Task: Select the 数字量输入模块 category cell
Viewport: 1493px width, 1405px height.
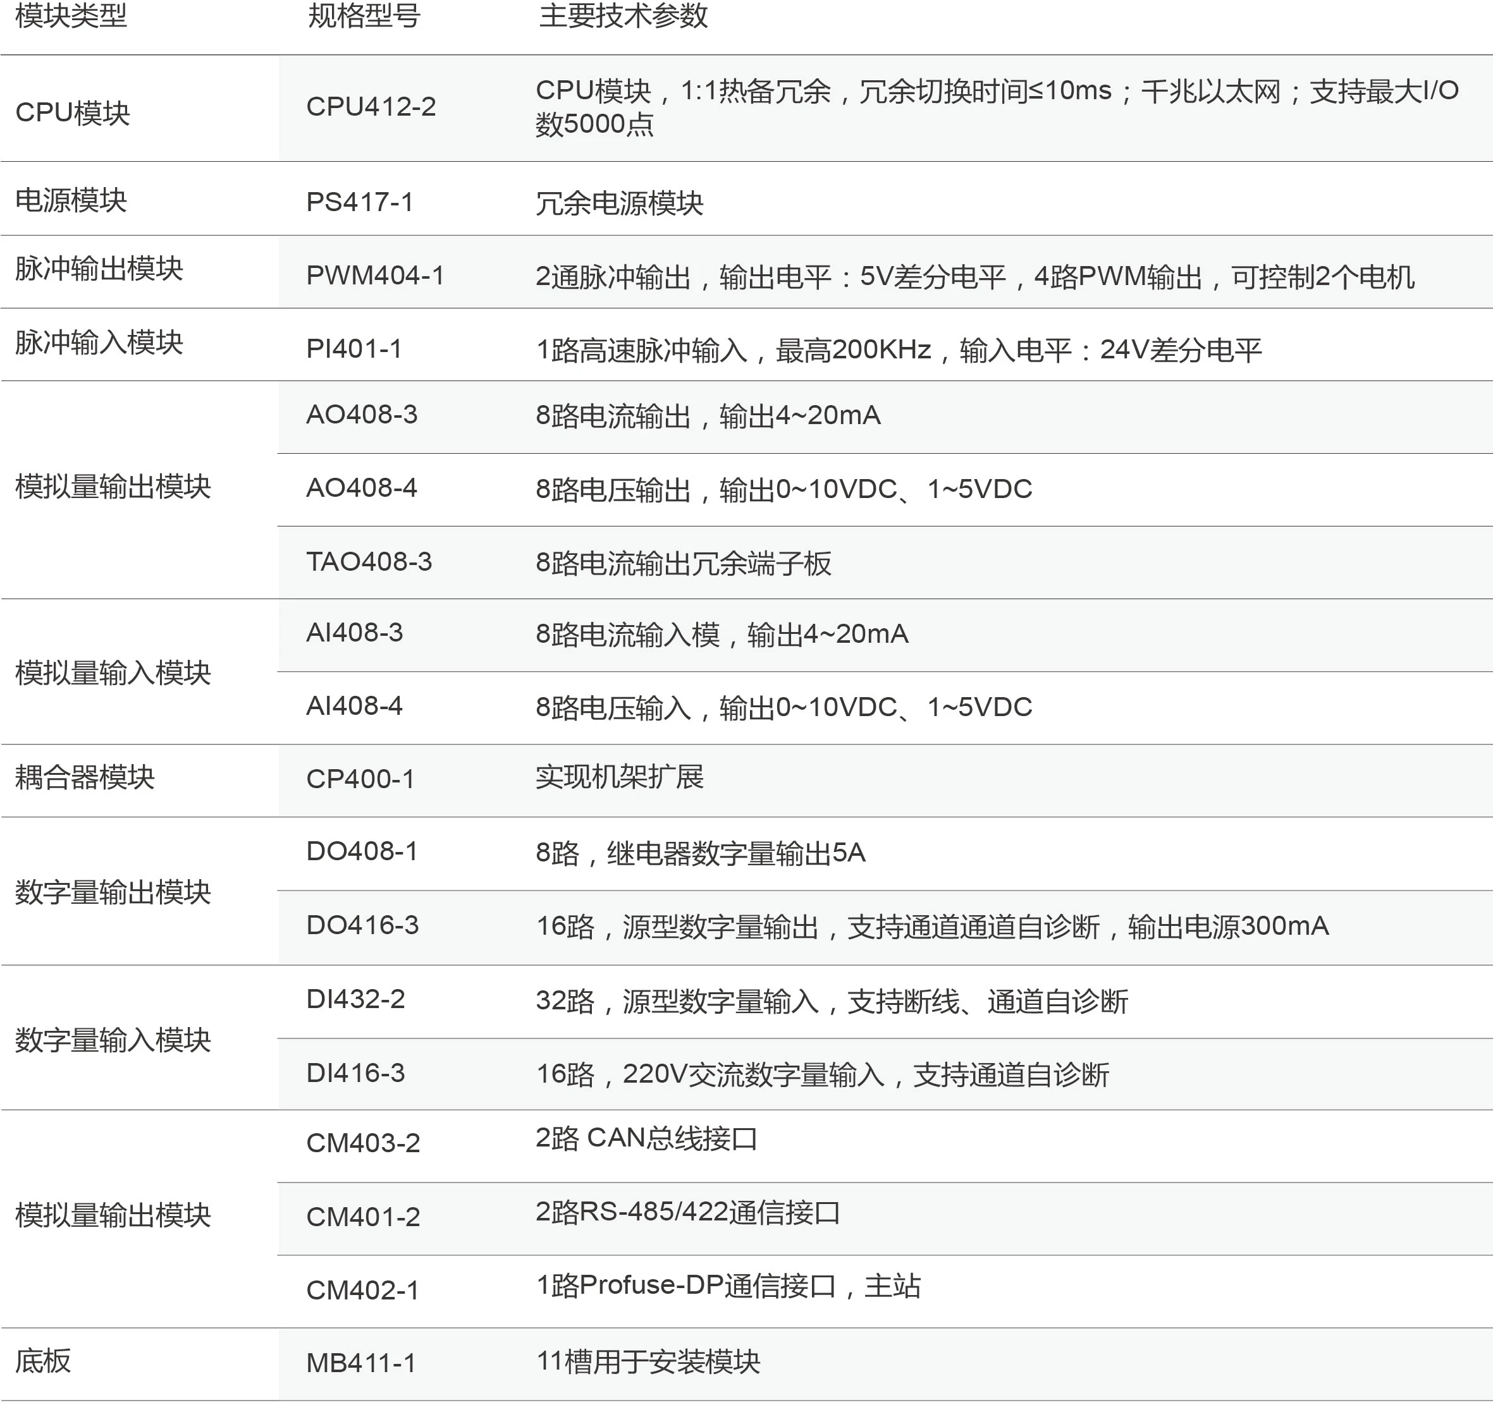Action: click(113, 1040)
